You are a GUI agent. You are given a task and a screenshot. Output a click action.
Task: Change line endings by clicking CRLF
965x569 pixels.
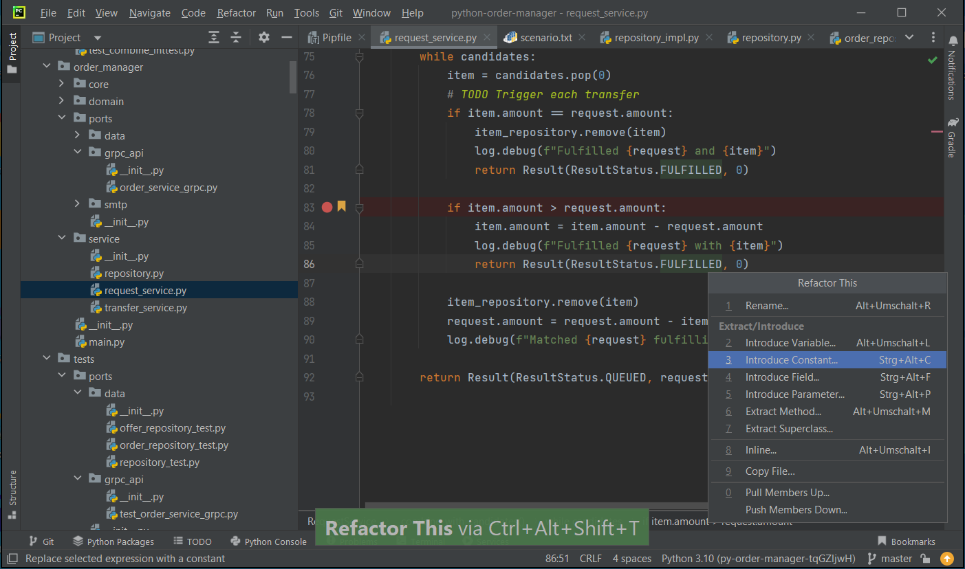[x=590, y=558]
